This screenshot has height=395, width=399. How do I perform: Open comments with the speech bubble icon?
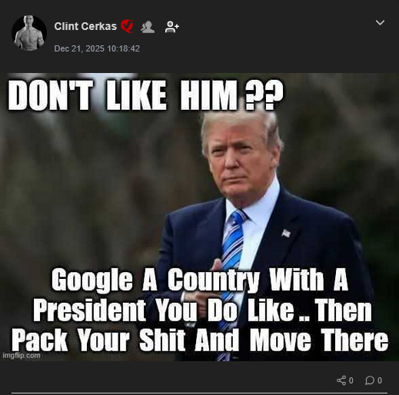[x=370, y=380]
